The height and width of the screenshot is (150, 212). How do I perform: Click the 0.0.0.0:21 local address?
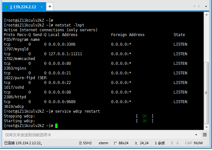pyautogui.click(x=60, y=73)
